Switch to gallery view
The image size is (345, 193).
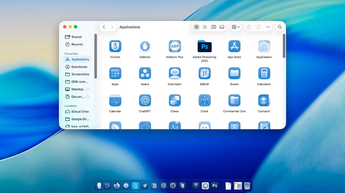[x=222, y=27]
